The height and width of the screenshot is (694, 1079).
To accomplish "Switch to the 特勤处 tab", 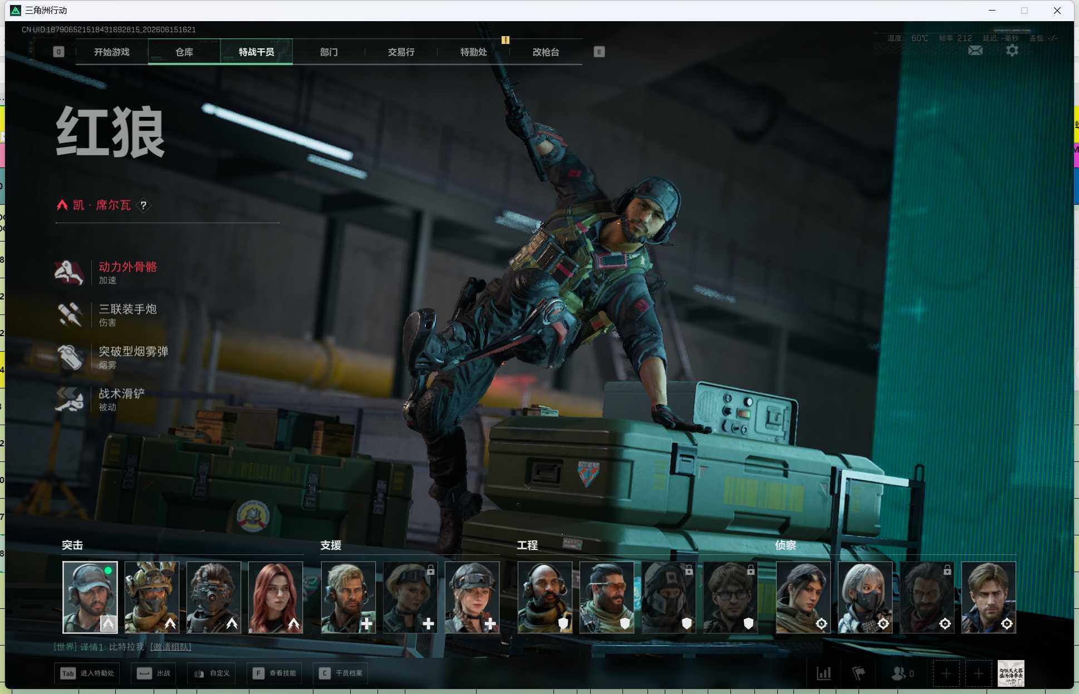I will [474, 52].
